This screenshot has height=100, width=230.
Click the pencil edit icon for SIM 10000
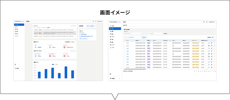[212, 67]
